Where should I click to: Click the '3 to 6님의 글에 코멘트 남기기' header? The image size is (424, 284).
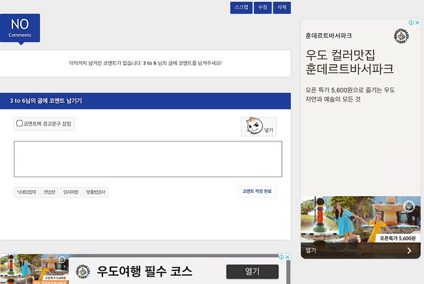46,101
